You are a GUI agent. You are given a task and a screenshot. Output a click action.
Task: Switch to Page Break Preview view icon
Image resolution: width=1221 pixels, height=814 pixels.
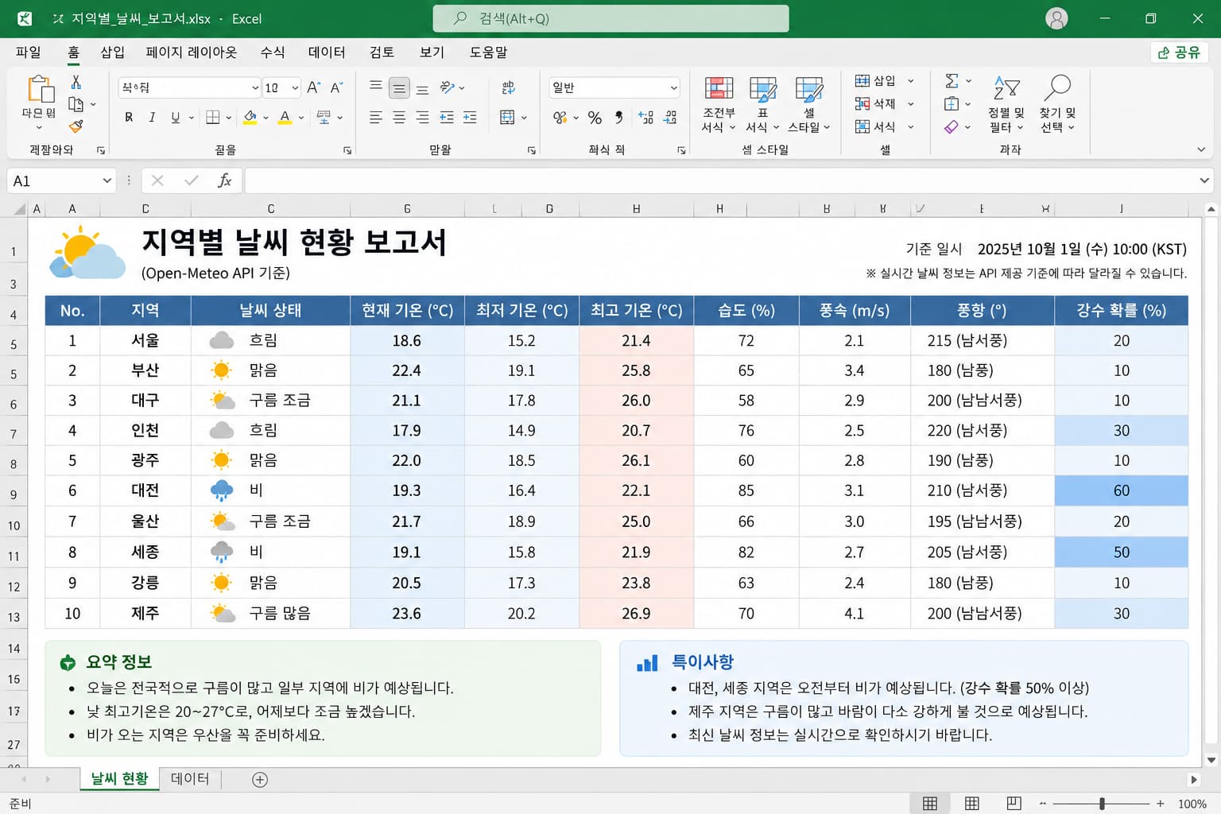click(x=1014, y=804)
